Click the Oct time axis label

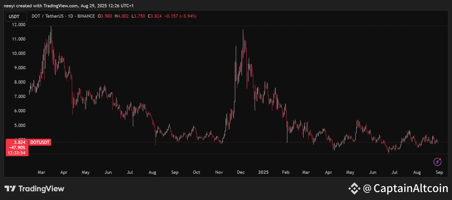[196, 172]
